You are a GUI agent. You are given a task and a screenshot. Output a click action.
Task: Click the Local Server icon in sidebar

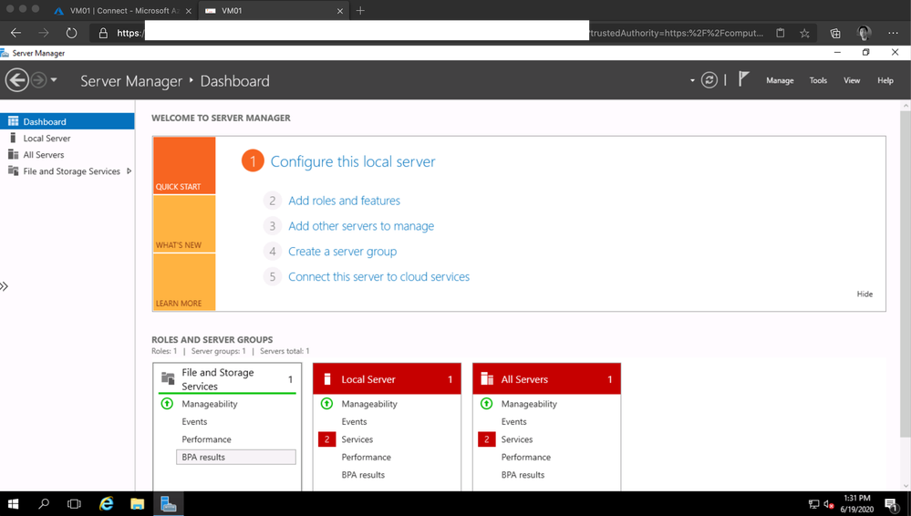(13, 138)
